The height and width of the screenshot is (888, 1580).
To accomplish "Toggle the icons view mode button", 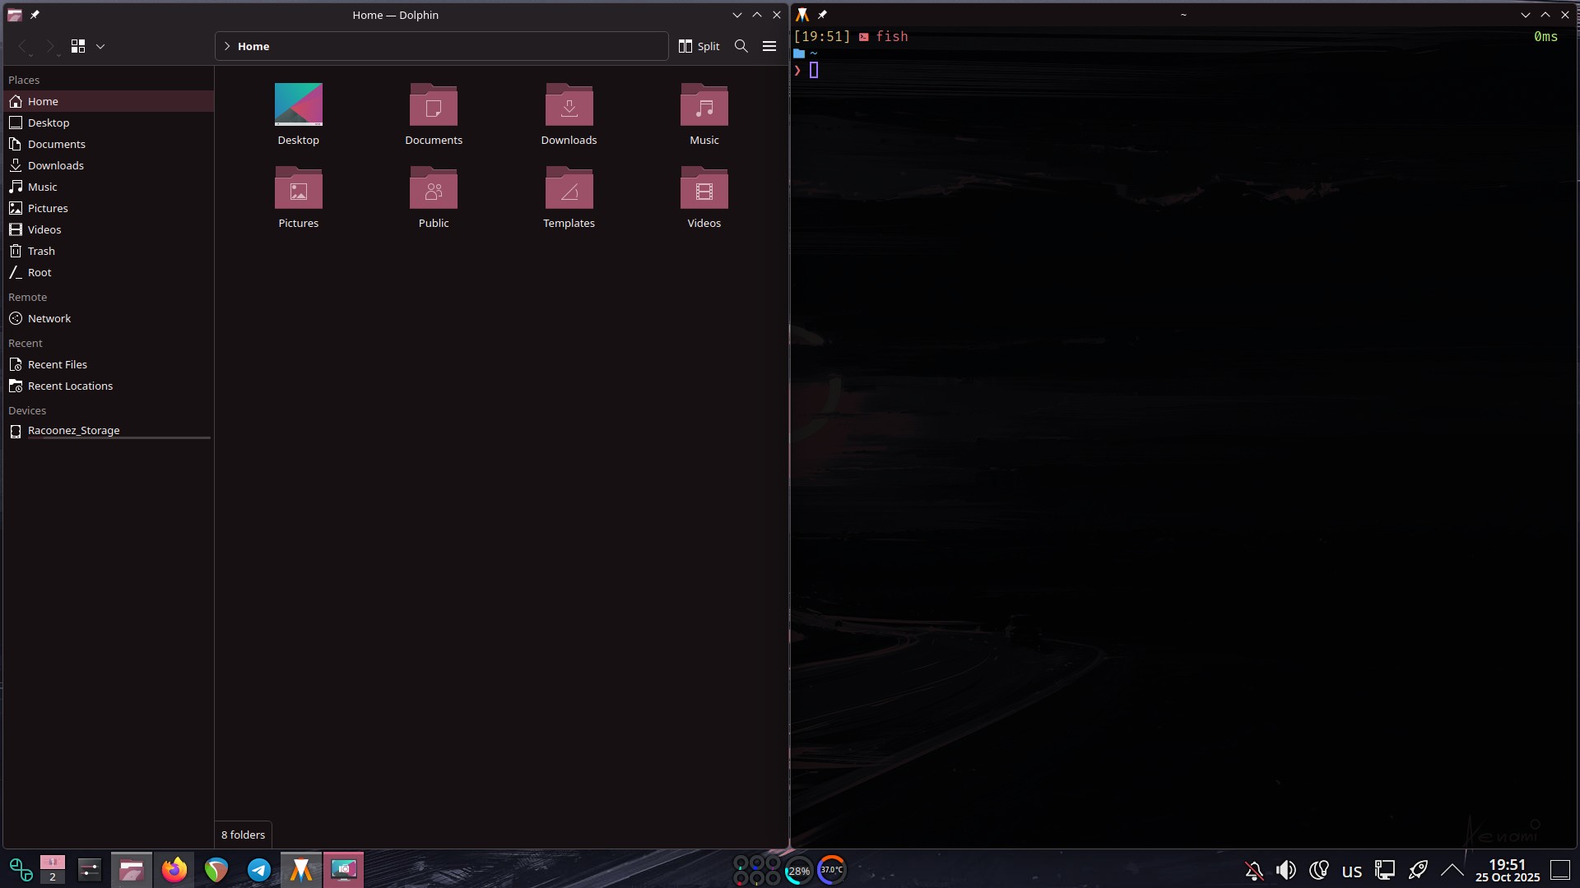I will tap(78, 46).
